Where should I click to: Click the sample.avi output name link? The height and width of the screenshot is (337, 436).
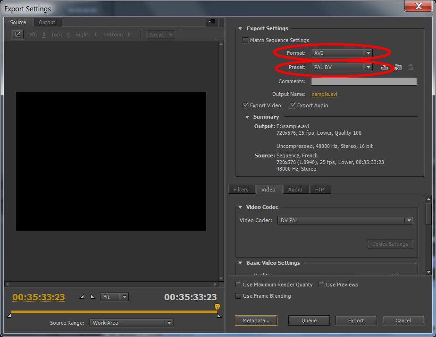(x=324, y=94)
